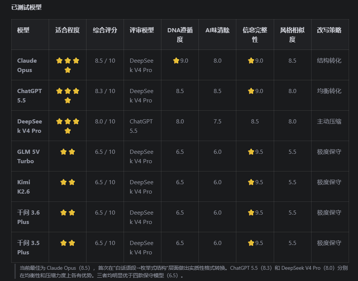The width and height of the screenshot is (358, 281).
Task: Click the 模型 column header
Action: tap(23, 30)
